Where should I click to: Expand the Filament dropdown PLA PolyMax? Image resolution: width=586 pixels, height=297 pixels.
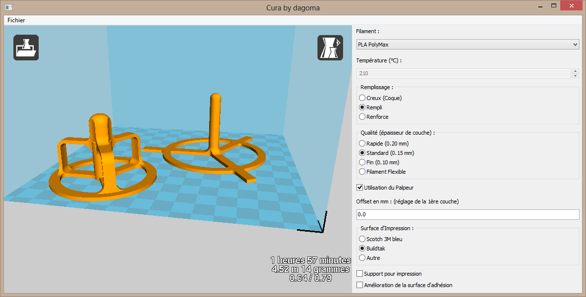pos(468,45)
